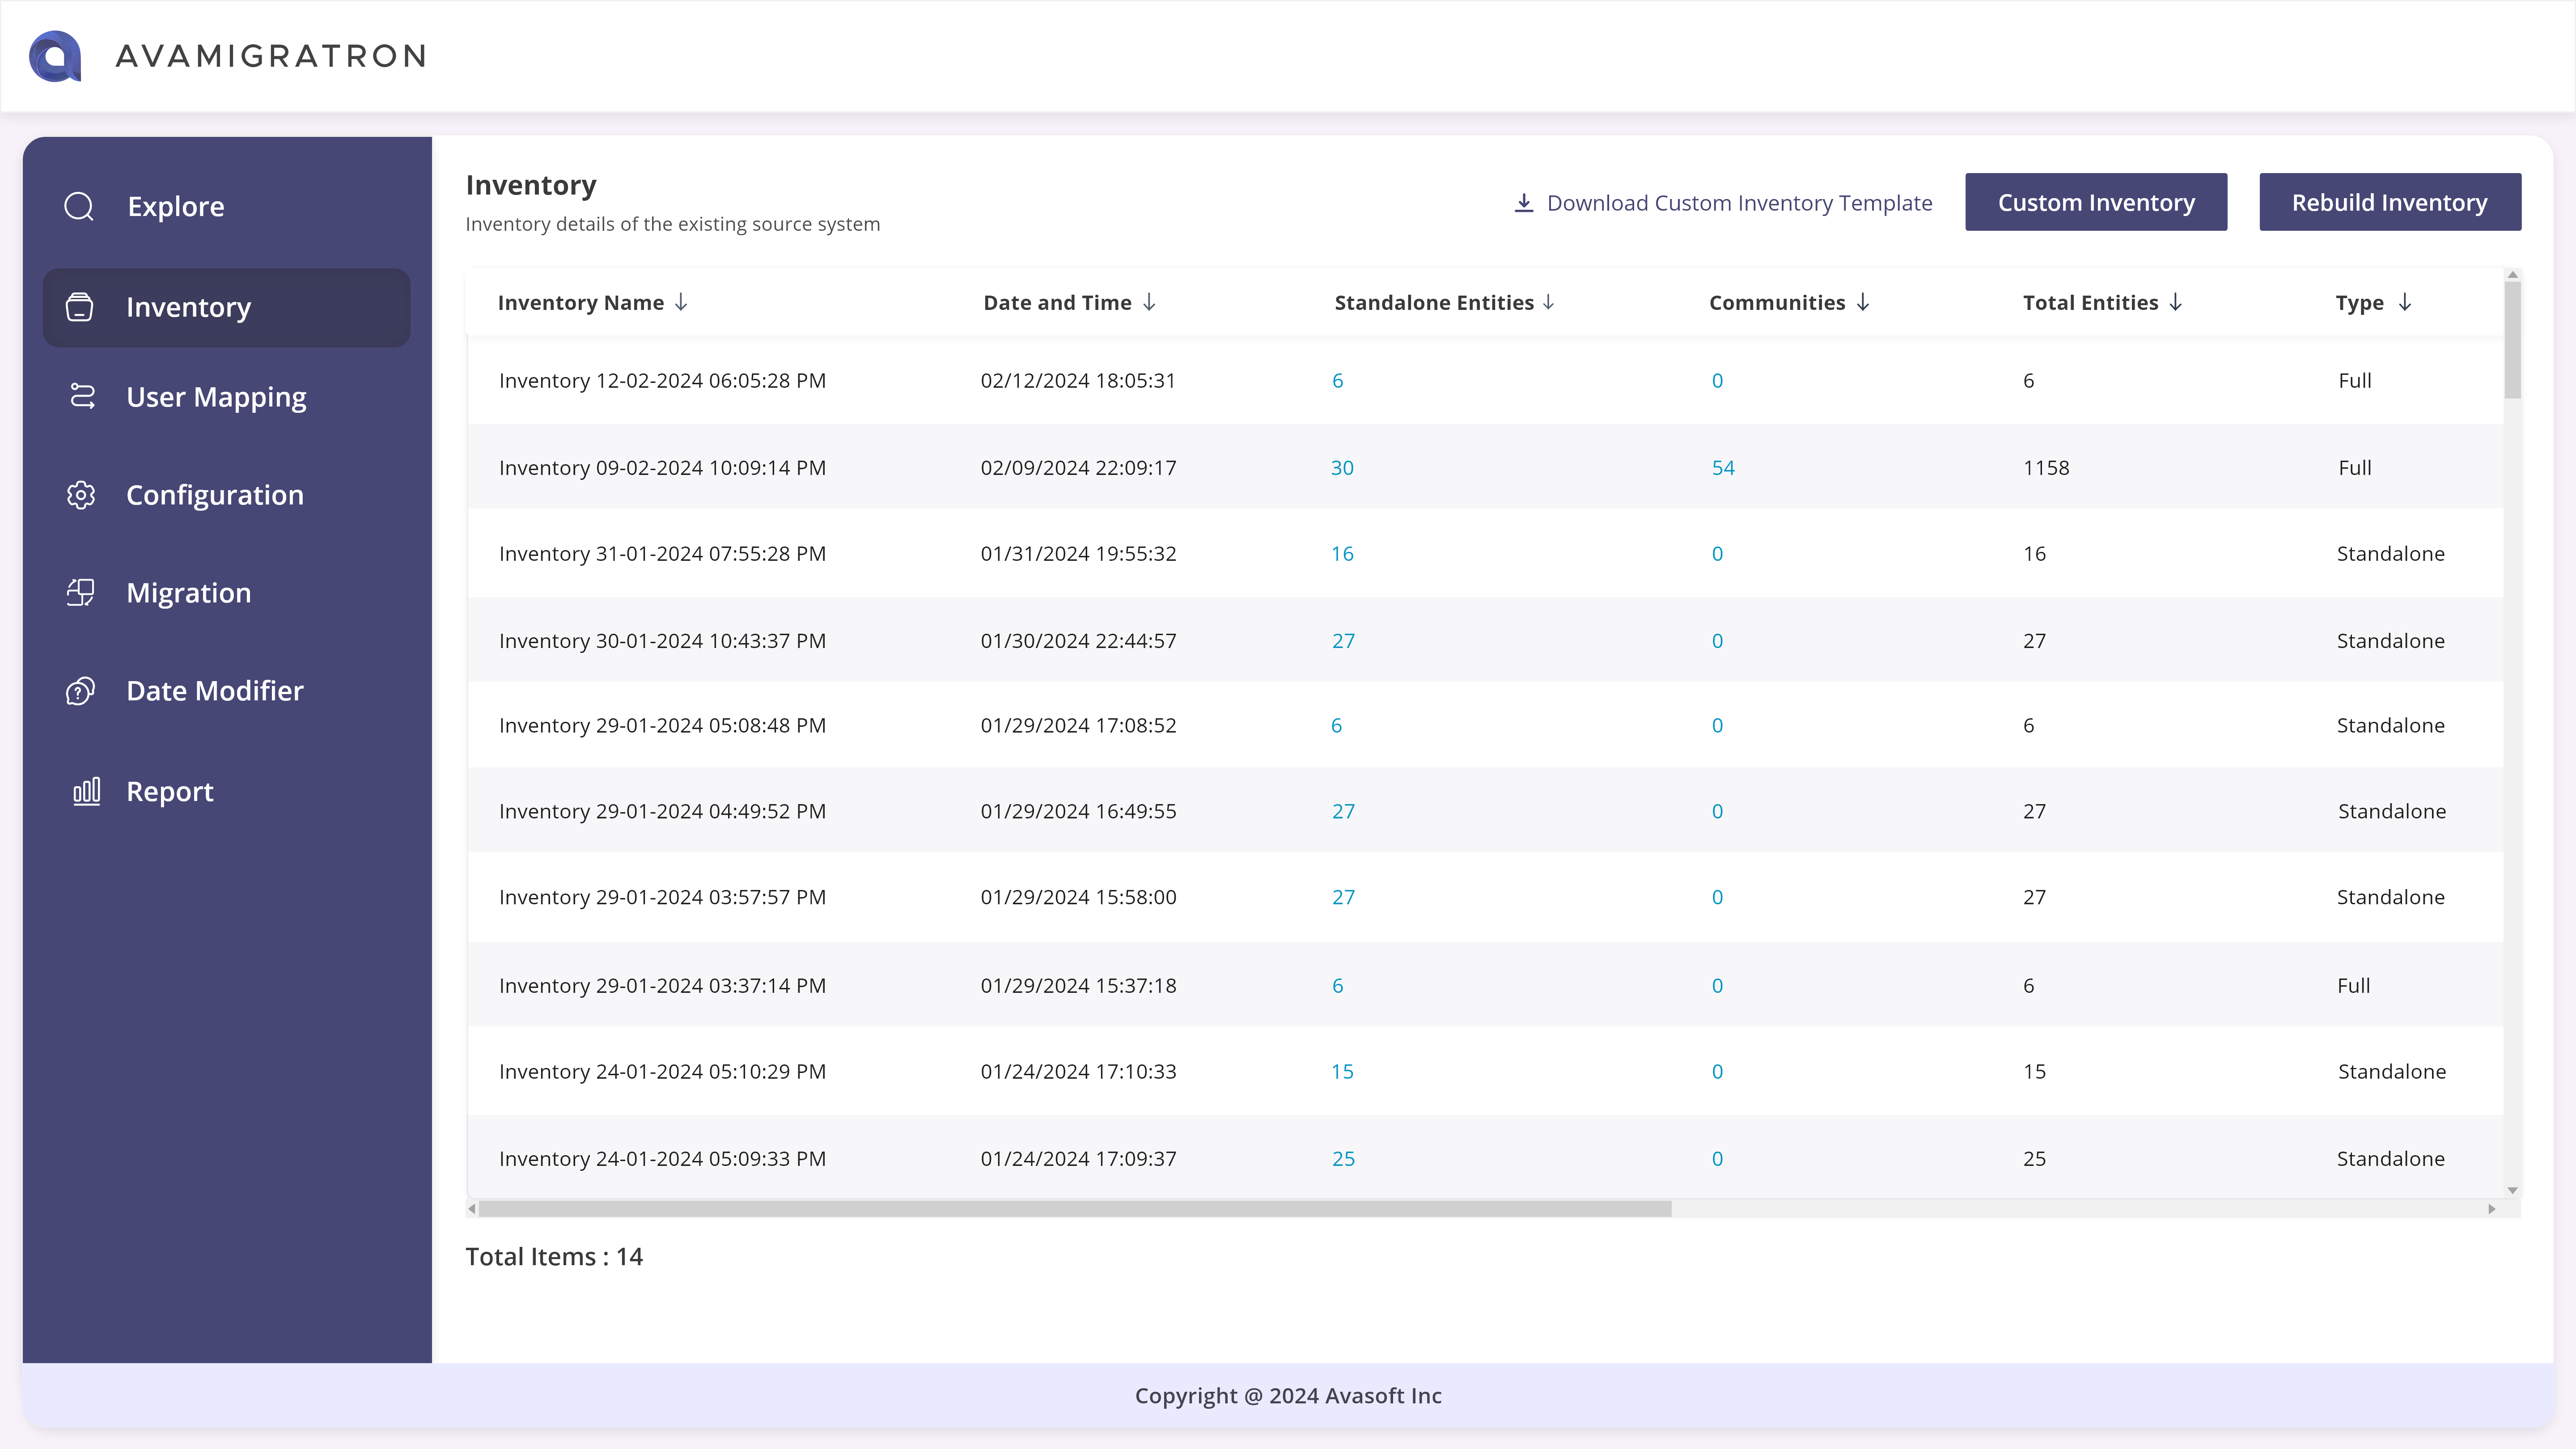
Task: Click the Report bar chart icon
Action: click(x=87, y=791)
